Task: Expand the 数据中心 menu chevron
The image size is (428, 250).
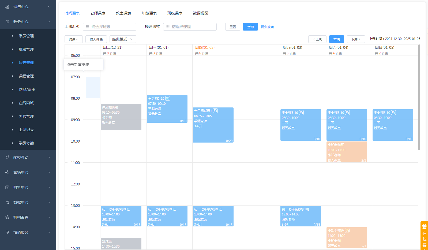Action: [49, 202]
